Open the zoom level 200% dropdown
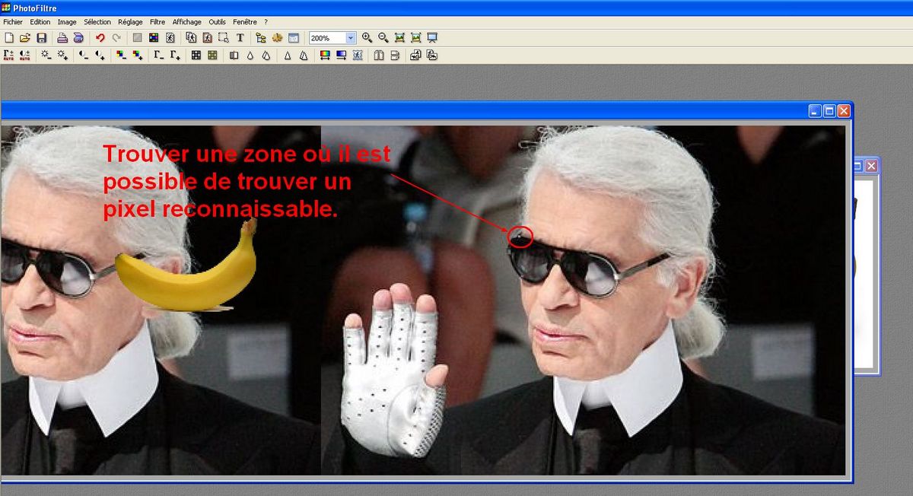The height and width of the screenshot is (496, 913). point(350,37)
